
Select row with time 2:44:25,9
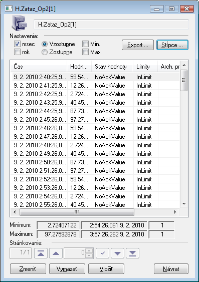pyautogui.click(x=95, y=111)
